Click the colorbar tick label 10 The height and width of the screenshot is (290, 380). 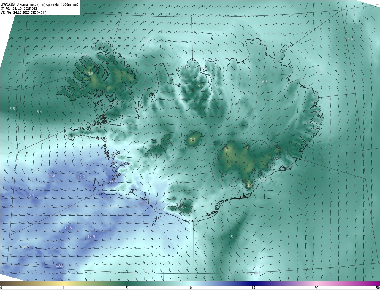(190, 288)
